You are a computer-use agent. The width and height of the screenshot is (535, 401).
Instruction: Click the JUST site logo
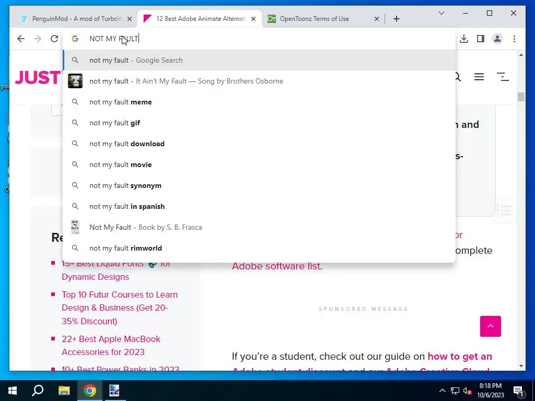pyautogui.click(x=38, y=77)
